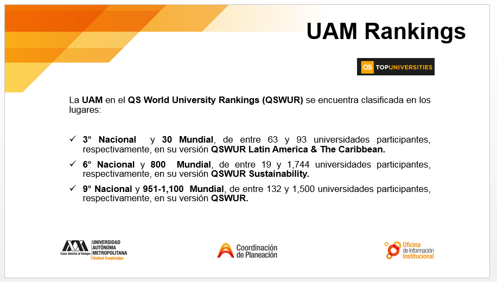
Task: Click the 'Unidad Cuajimalpa' text
Action: (108, 258)
